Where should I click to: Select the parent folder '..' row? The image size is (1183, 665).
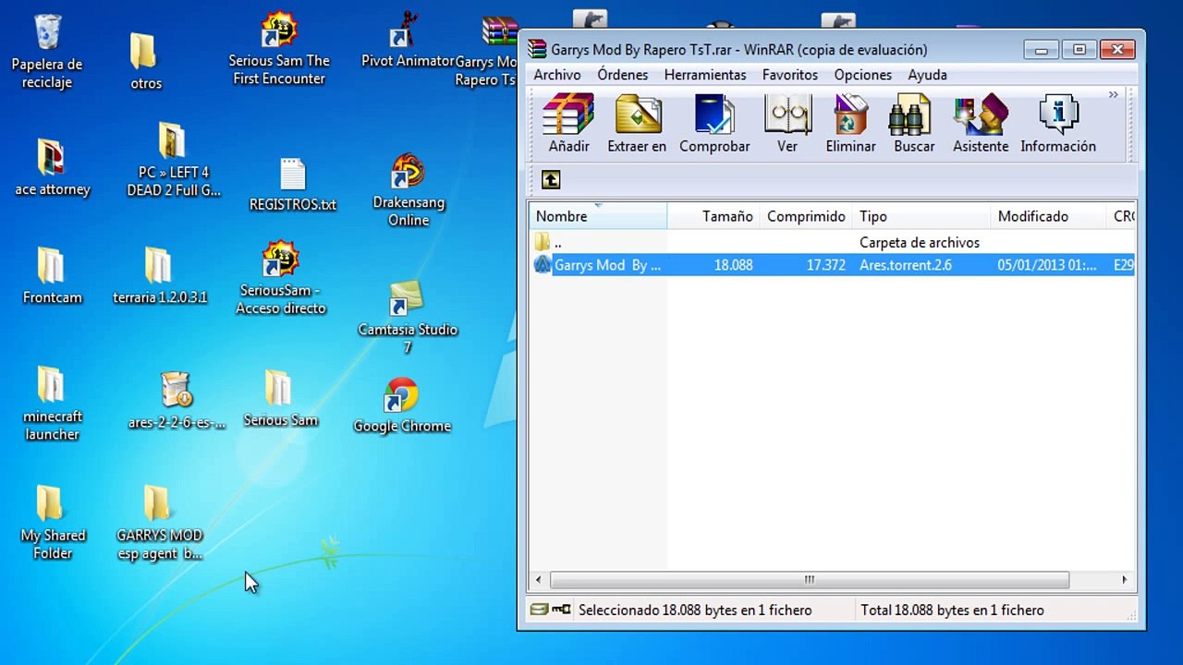tap(832, 242)
